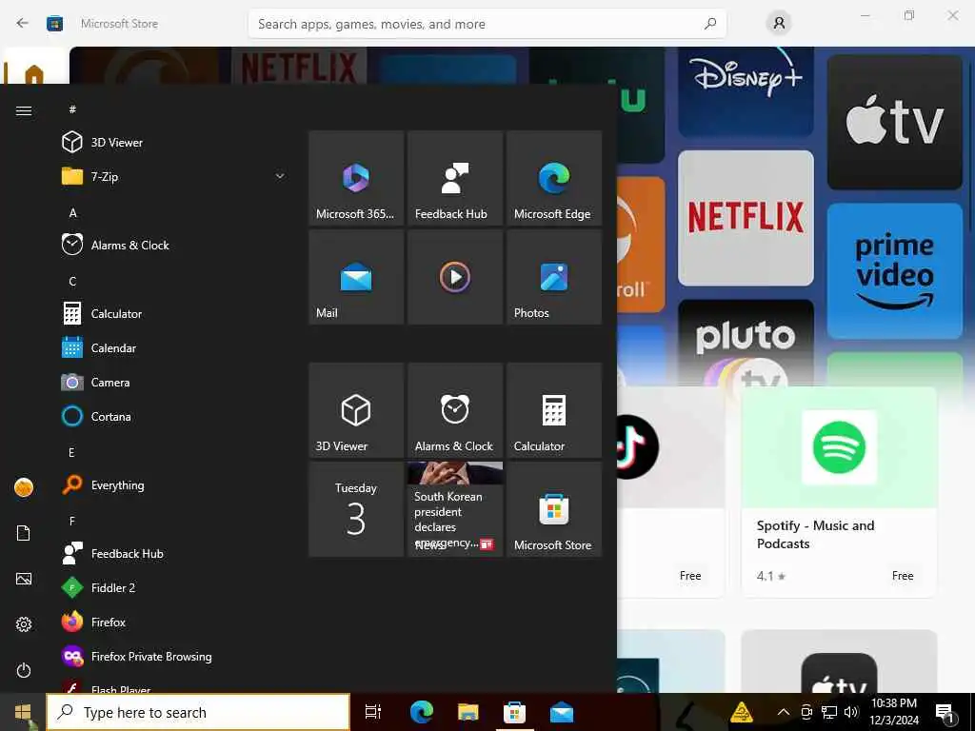Open the network icon in tray
The height and width of the screenshot is (731, 975).
pyautogui.click(x=829, y=712)
